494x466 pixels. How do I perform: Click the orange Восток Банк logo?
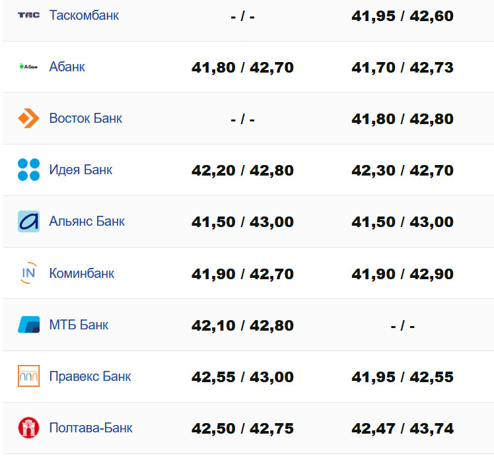(28, 119)
